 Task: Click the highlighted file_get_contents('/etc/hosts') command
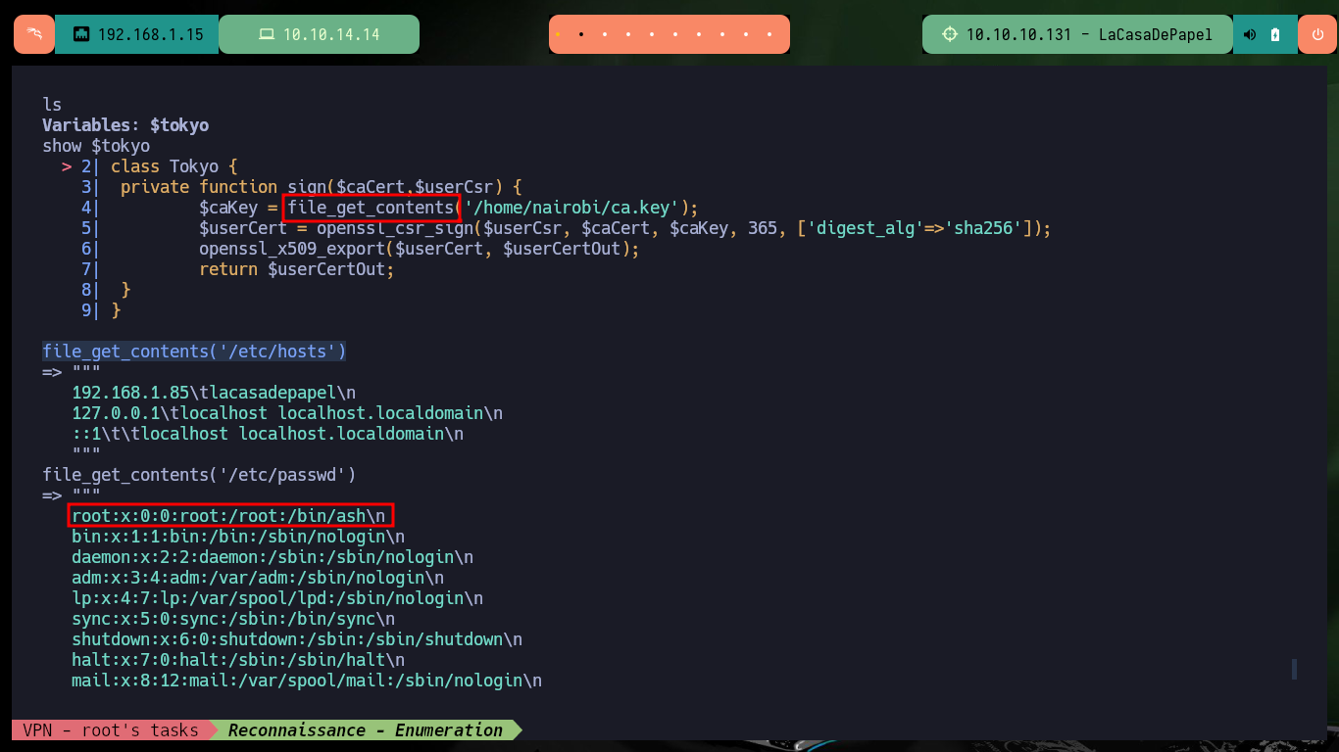tap(194, 352)
